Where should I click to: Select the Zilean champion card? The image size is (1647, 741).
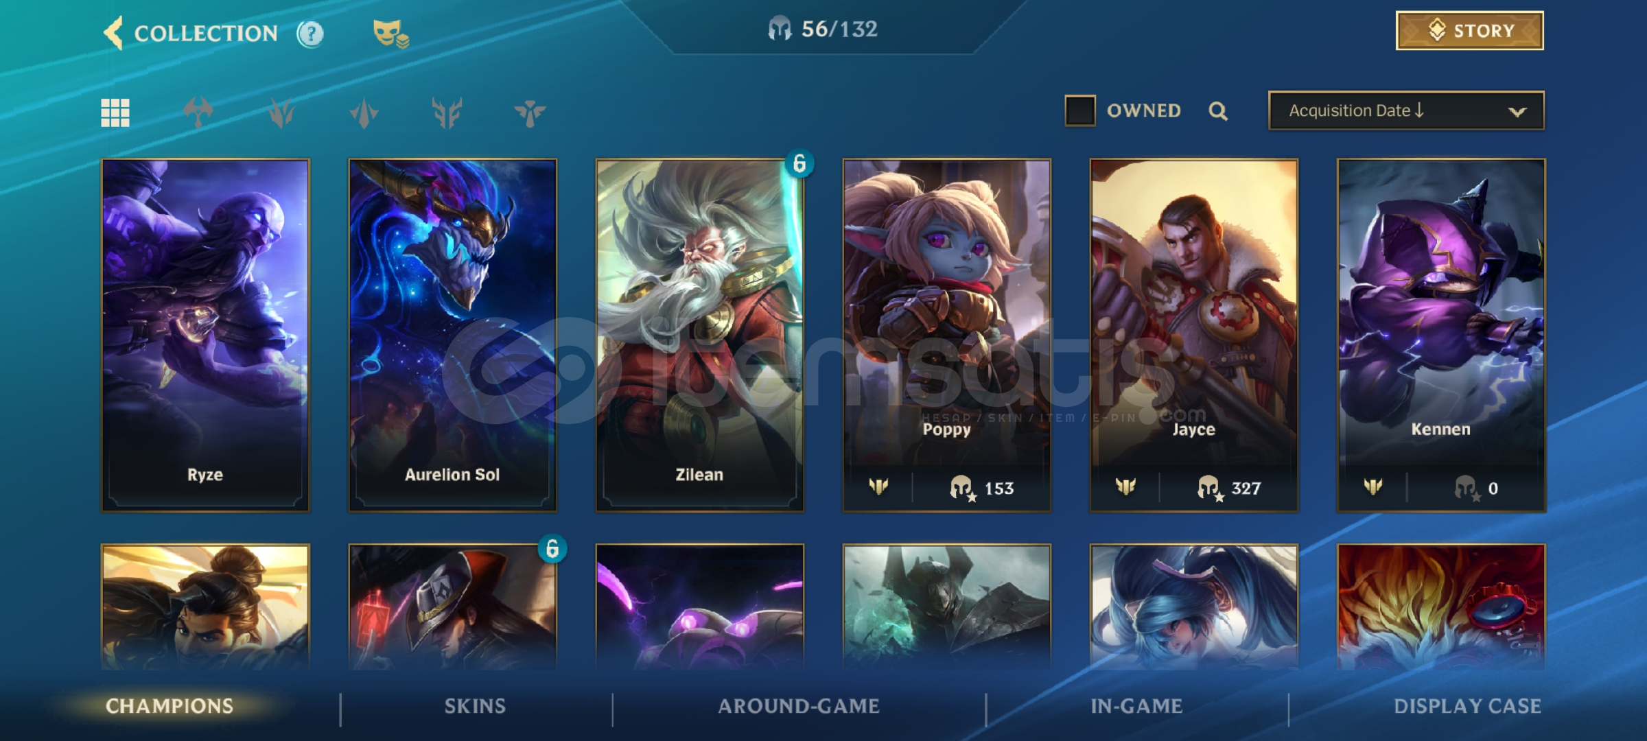pyautogui.click(x=699, y=336)
